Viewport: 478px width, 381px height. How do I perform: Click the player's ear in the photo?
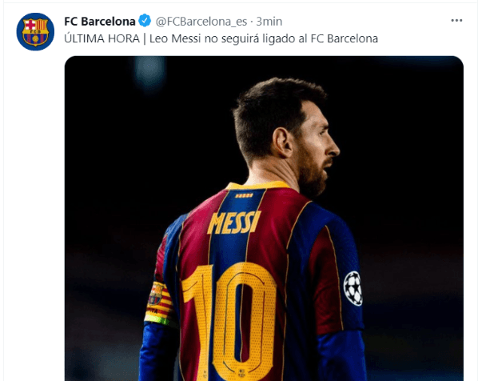click(x=282, y=142)
